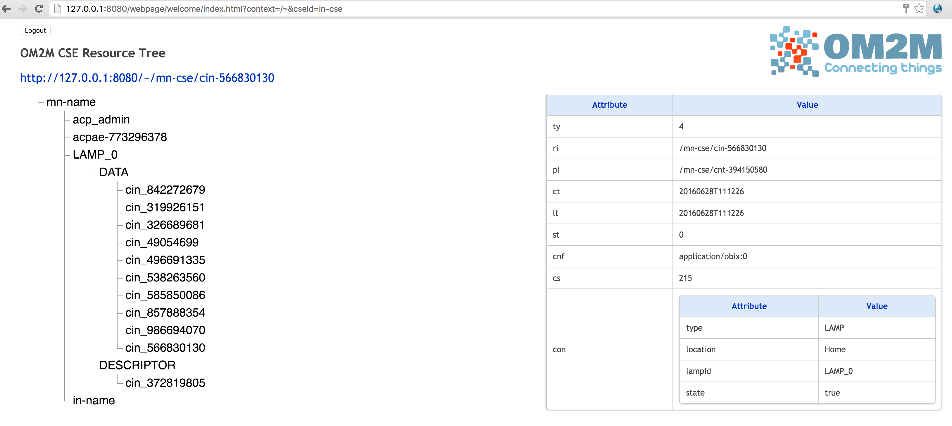Click the lampId value LAMP_0
952x426 pixels.
(839, 371)
